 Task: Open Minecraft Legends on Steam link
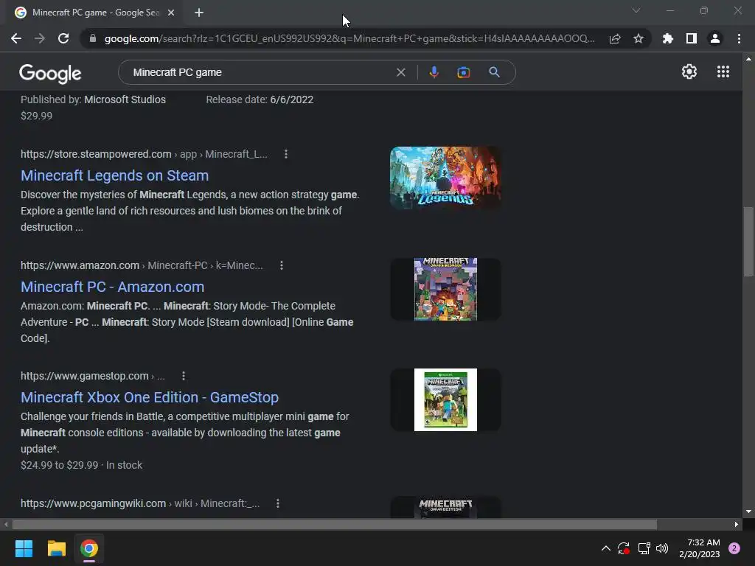pos(114,175)
